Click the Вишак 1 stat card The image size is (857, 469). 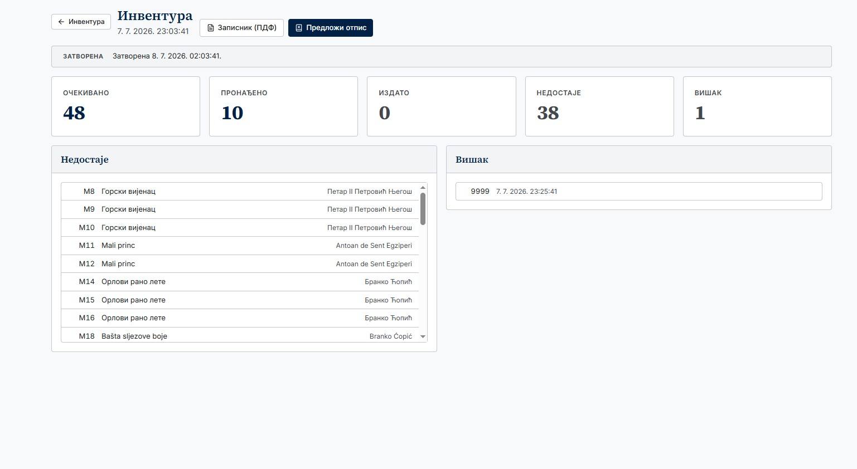coord(757,106)
